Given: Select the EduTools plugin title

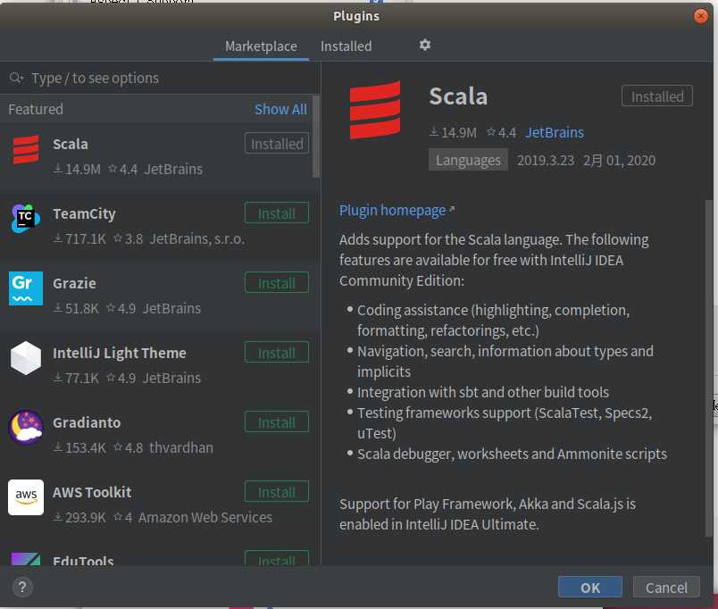Looking at the screenshot, I should click(x=83, y=561).
